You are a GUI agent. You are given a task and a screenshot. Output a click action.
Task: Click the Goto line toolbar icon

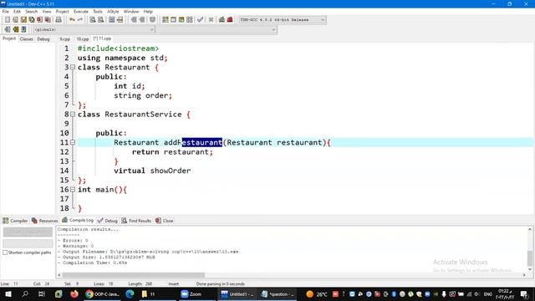tap(120, 20)
